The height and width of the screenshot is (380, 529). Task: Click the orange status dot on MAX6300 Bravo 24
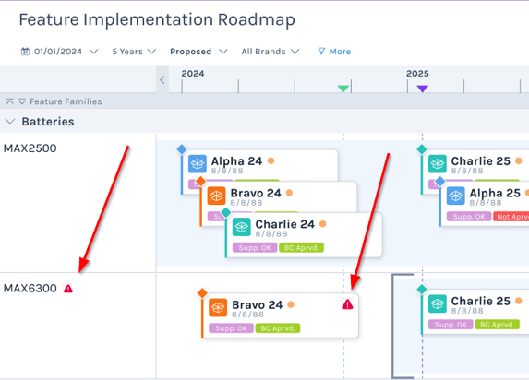pos(291,304)
